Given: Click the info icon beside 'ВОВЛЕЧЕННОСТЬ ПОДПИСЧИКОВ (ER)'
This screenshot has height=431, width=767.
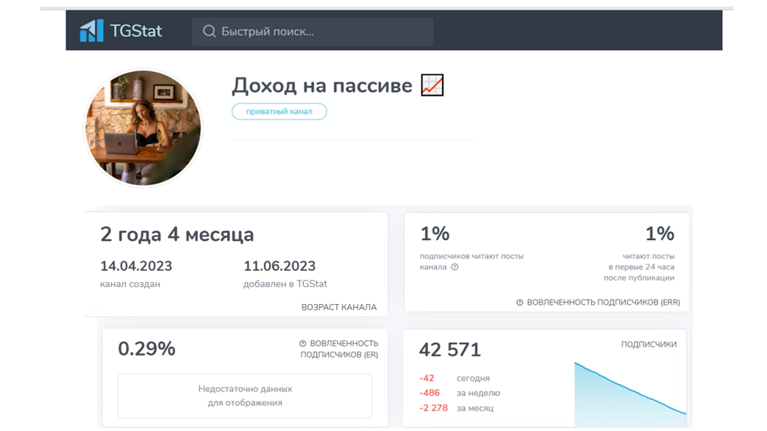Looking at the screenshot, I should point(302,343).
